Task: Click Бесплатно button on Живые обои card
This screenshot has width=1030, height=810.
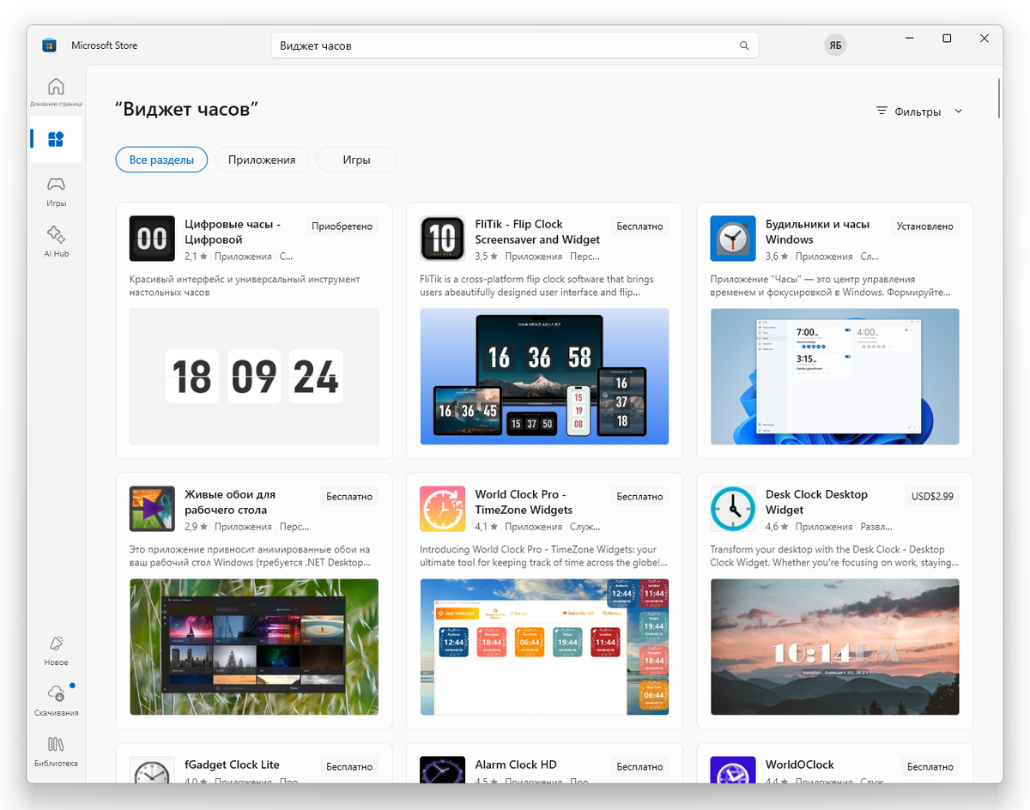Action: (x=349, y=497)
